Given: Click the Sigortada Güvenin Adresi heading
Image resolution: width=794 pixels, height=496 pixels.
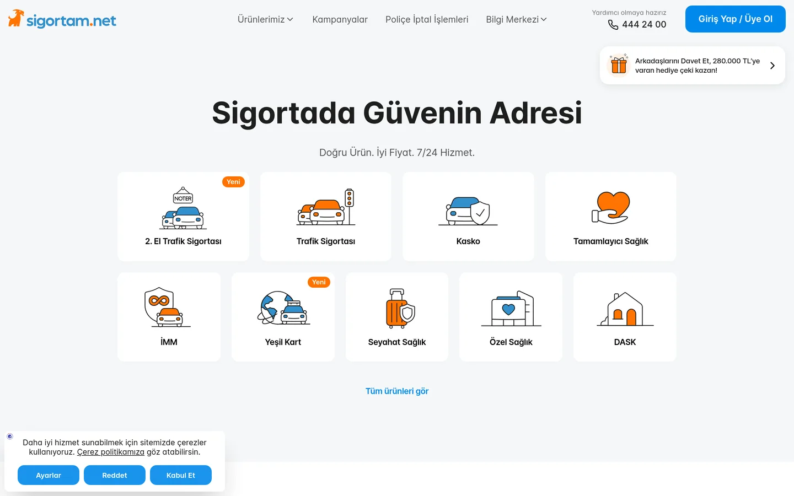Looking at the screenshot, I should point(397,113).
